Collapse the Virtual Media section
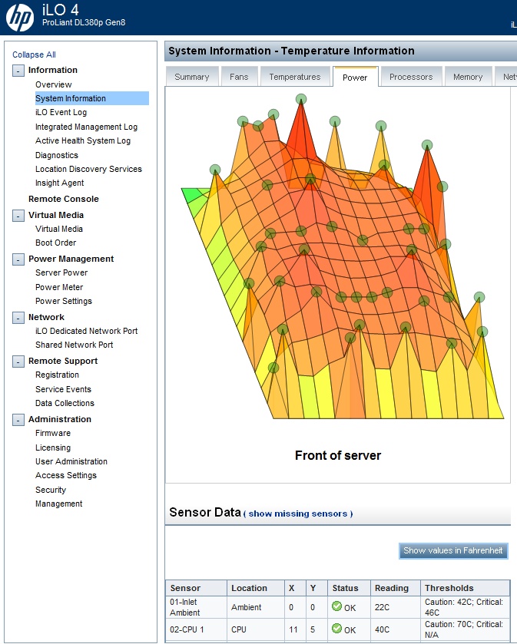This screenshot has height=644, width=517. point(18,216)
